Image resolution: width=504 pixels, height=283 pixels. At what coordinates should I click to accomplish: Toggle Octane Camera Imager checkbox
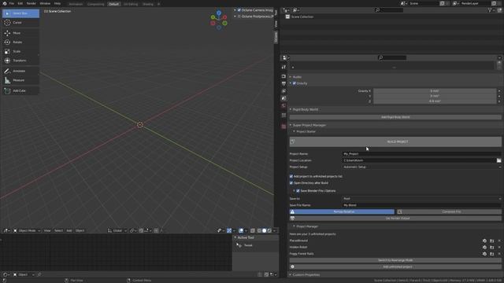(x=239, y=10)
